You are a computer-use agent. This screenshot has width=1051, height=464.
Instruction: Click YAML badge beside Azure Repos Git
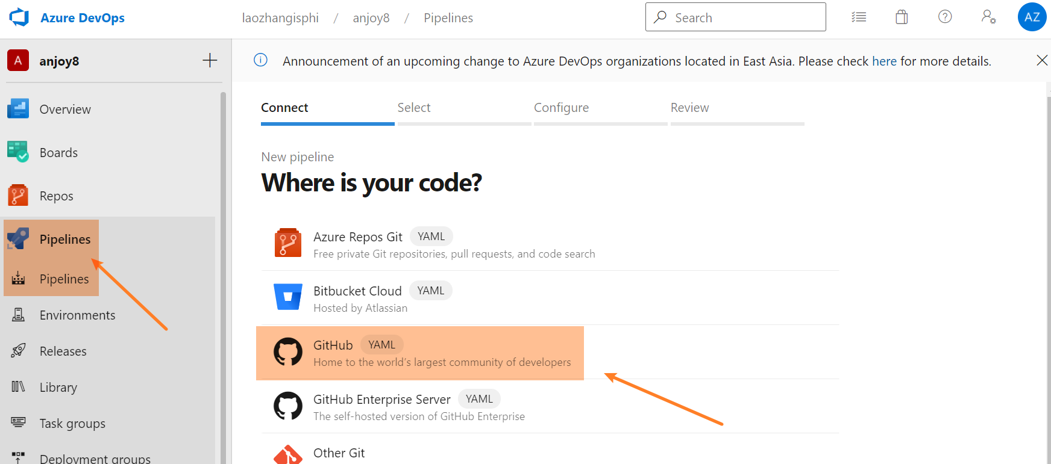coord(431,237)
